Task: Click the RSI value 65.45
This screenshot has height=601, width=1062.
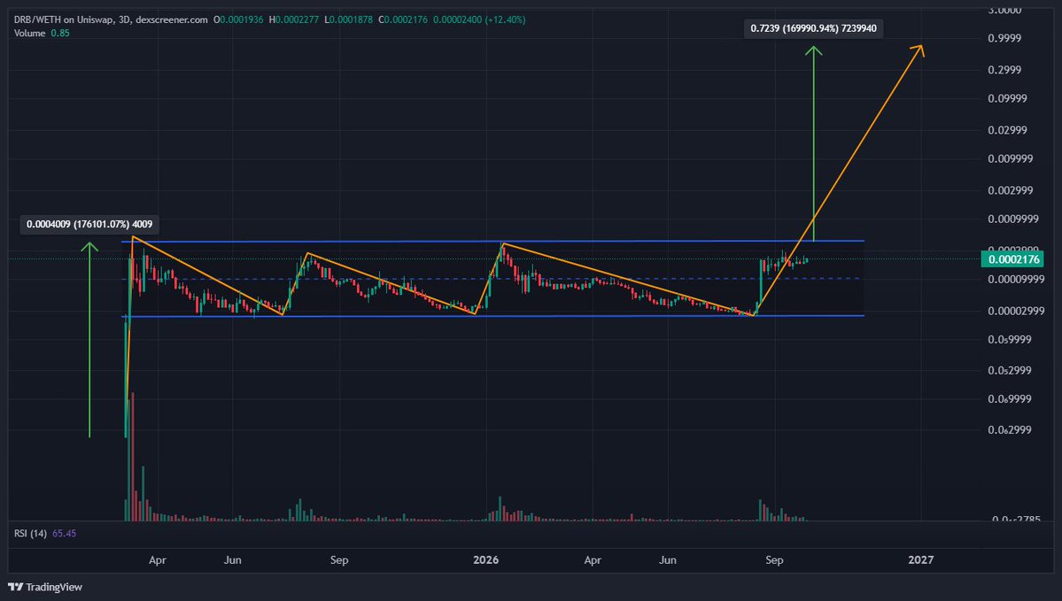Action: [x=65, y=534]
